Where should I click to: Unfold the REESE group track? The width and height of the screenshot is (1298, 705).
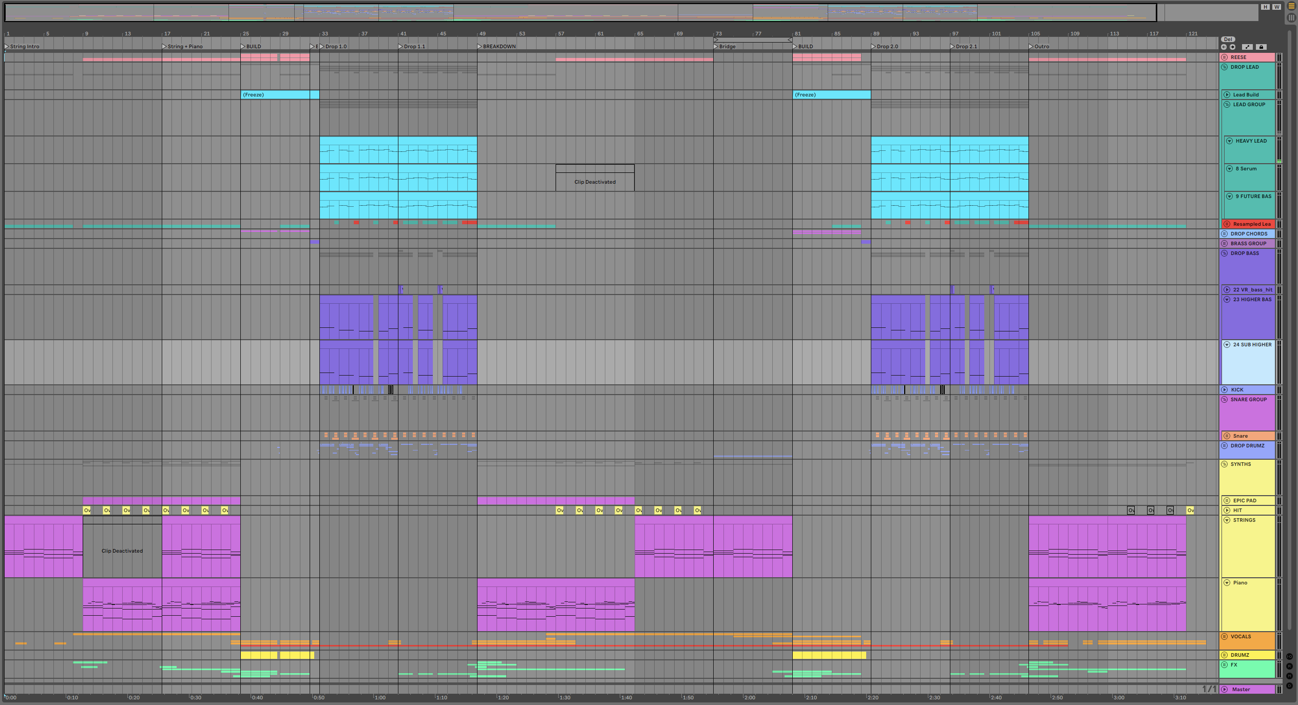coord(1225,57)
